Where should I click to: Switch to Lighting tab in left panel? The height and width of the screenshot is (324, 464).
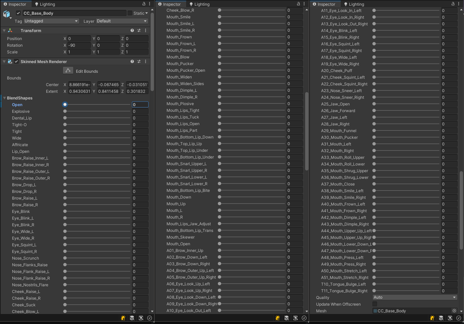coord(45,4)
